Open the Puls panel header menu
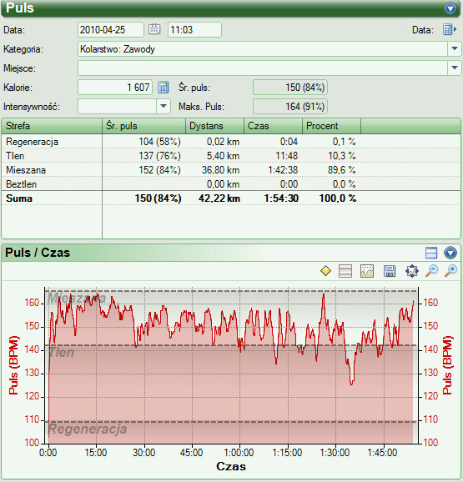The height and width of the screenshot is (482, 463). click(450, 8)
